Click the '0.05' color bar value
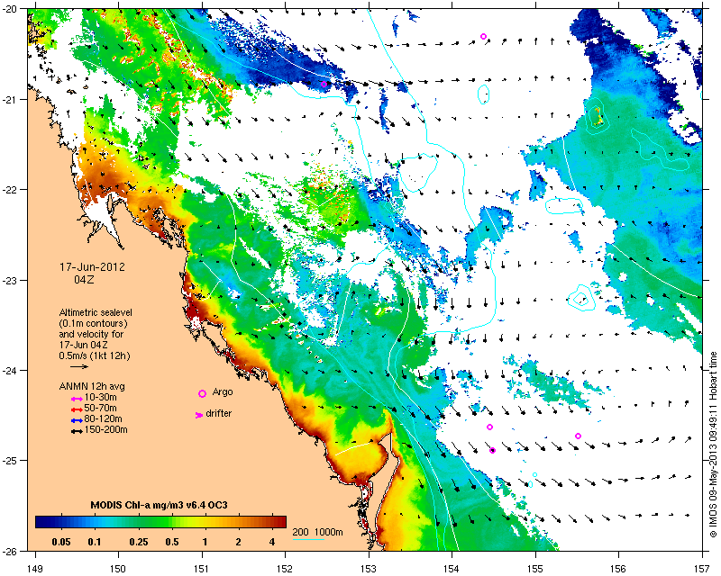 tap(61, 542)
